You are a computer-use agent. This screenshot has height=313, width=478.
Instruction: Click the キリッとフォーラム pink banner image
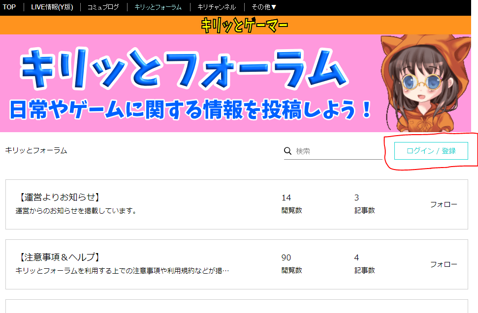[x=235, y=84]
